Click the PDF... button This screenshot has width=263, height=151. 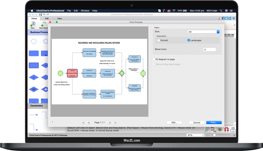(x=174, y=122)
